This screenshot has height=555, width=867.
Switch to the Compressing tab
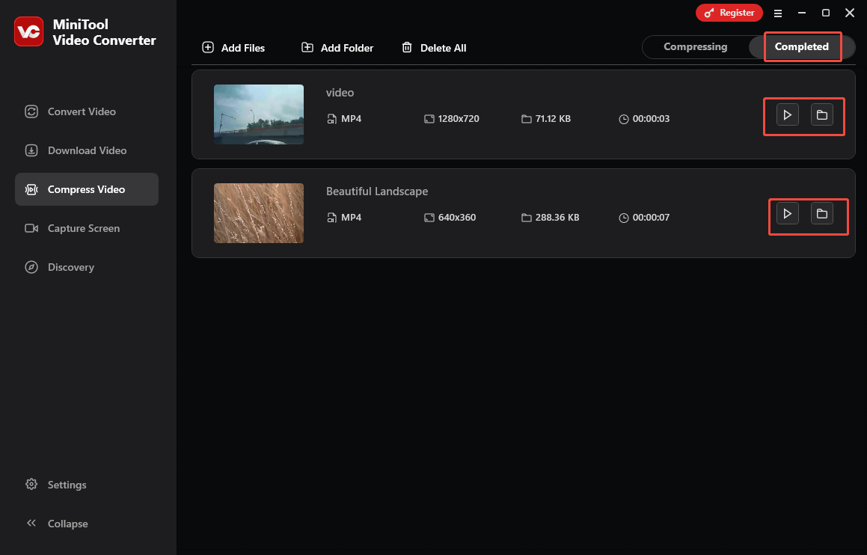click(695, 47)
